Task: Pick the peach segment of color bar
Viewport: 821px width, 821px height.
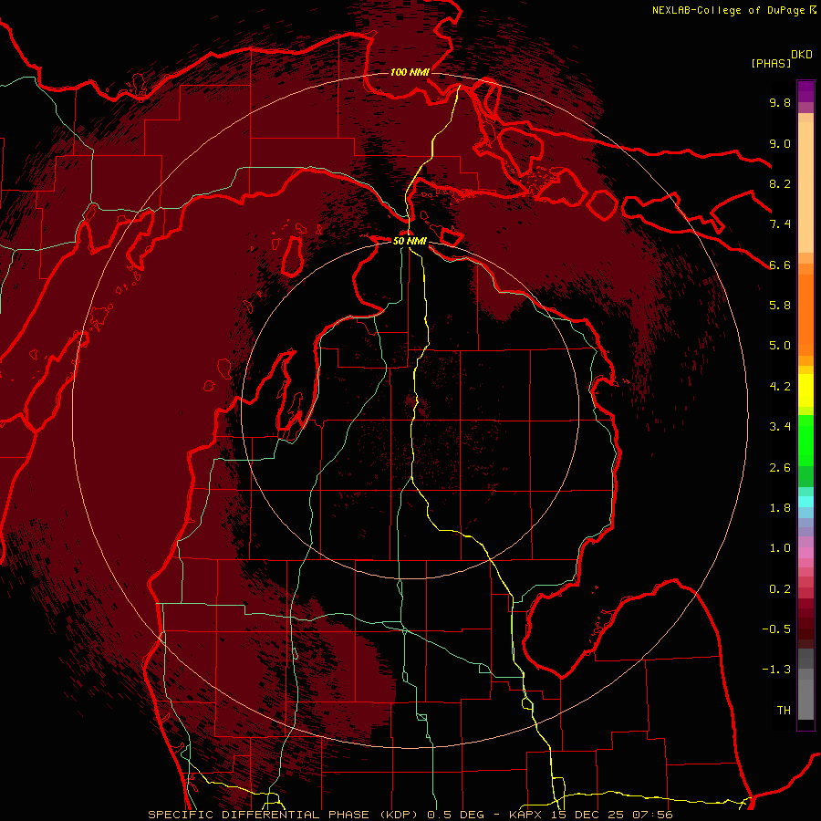Action: (x=805, y=187)
